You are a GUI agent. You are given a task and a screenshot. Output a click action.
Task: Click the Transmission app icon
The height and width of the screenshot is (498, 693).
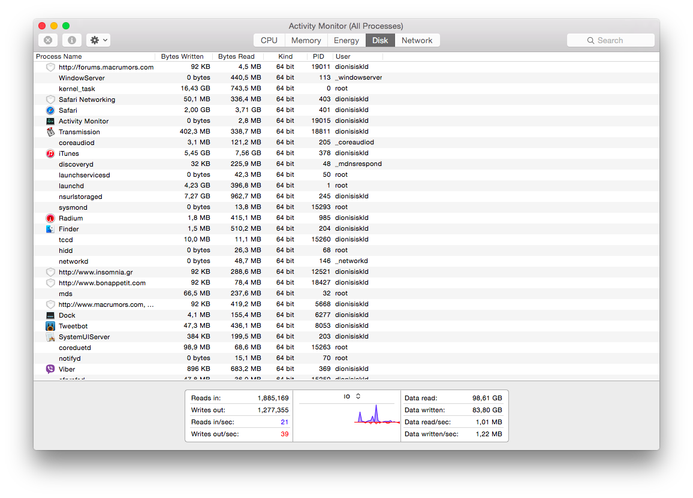[x=50, y=132]
